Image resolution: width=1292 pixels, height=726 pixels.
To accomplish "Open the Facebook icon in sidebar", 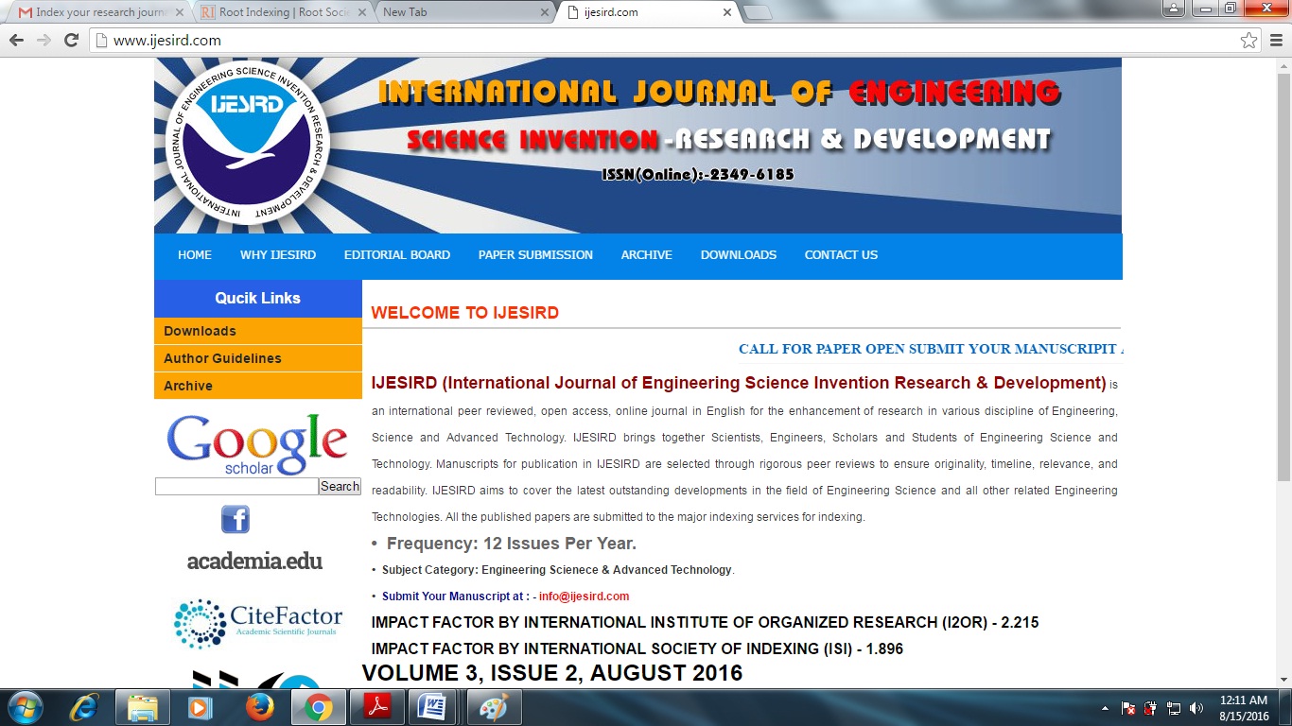I will [236, 519].
